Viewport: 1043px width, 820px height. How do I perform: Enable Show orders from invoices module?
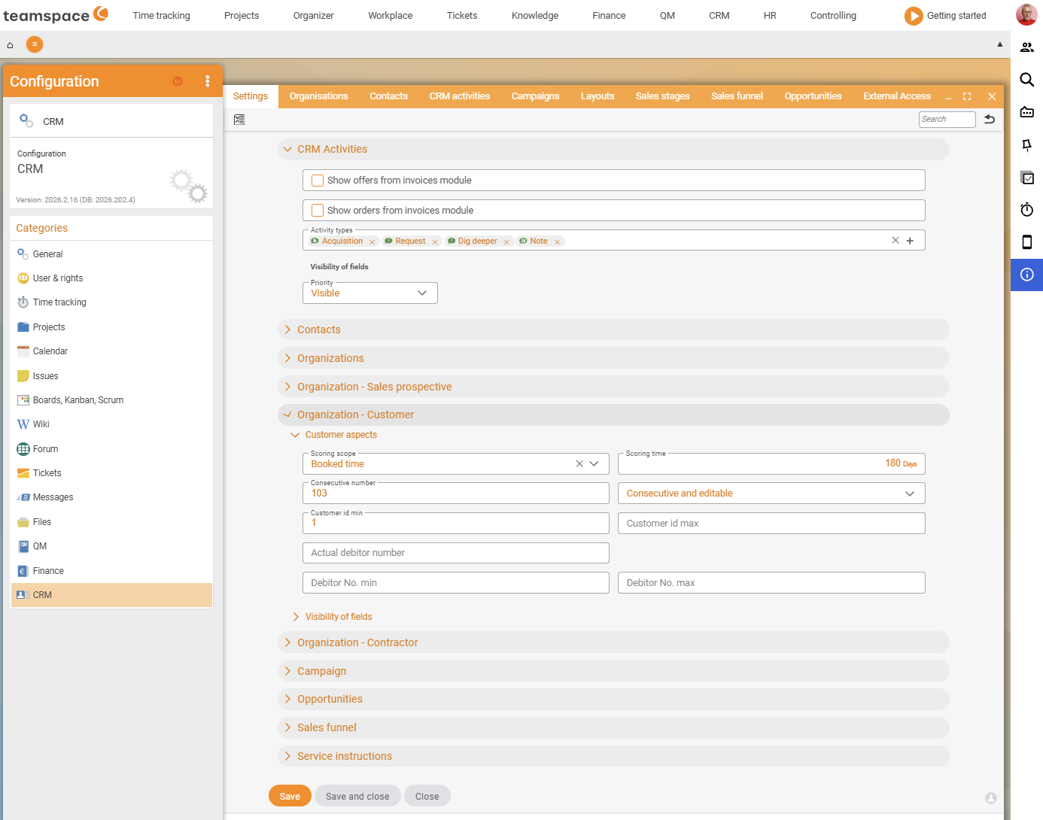318,211
